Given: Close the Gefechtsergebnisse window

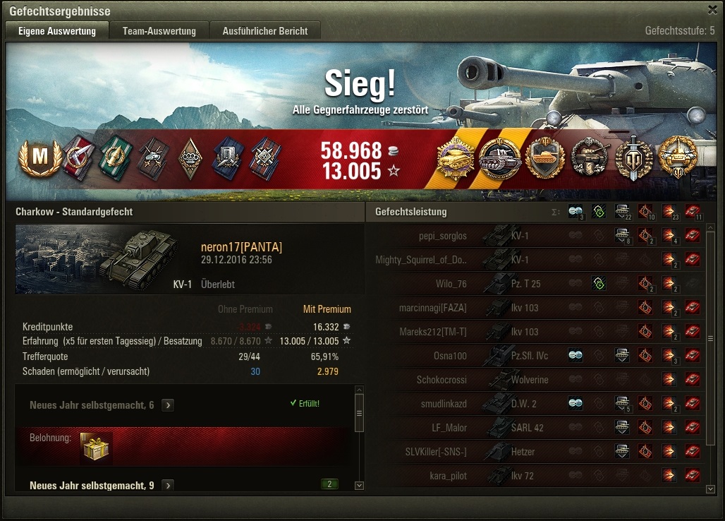Looking at the screenshot, I should 712,9.
